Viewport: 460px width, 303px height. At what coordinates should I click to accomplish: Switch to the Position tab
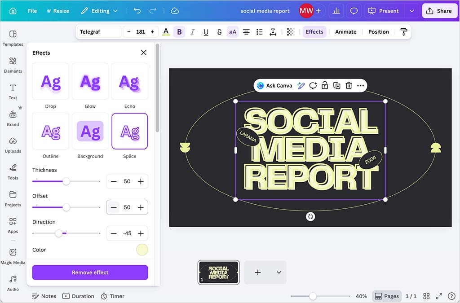378,31
